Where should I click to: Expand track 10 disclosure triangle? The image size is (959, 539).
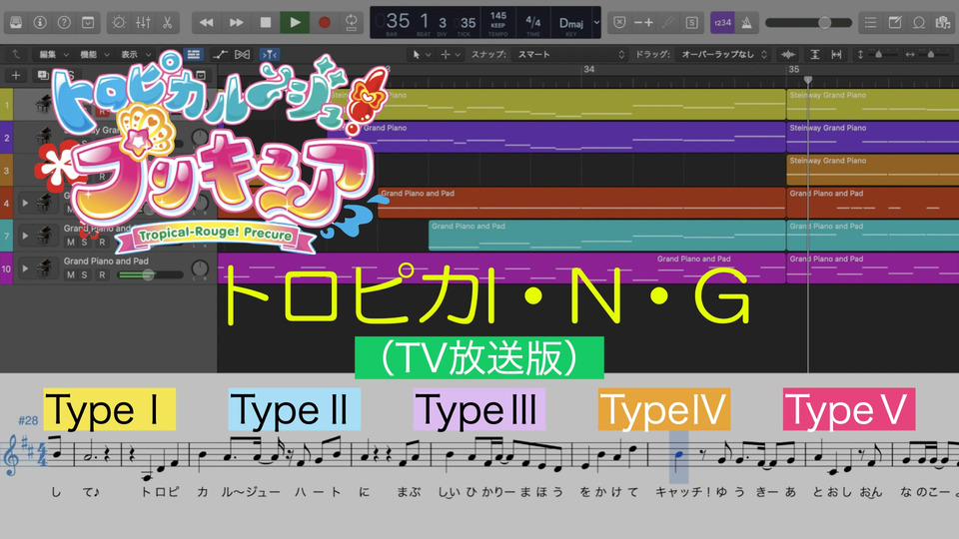point(25,269)
